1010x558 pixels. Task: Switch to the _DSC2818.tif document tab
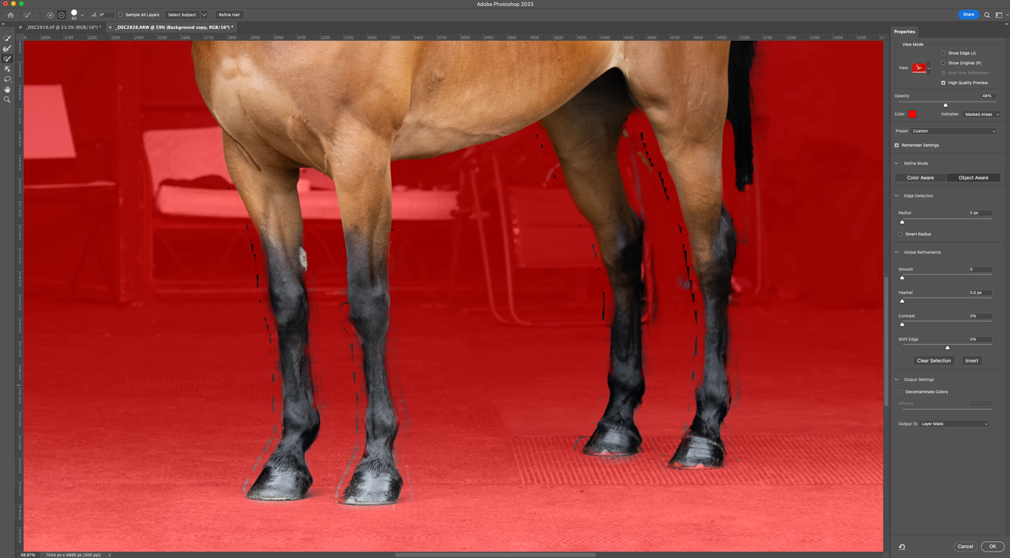(x=63, y=27)
